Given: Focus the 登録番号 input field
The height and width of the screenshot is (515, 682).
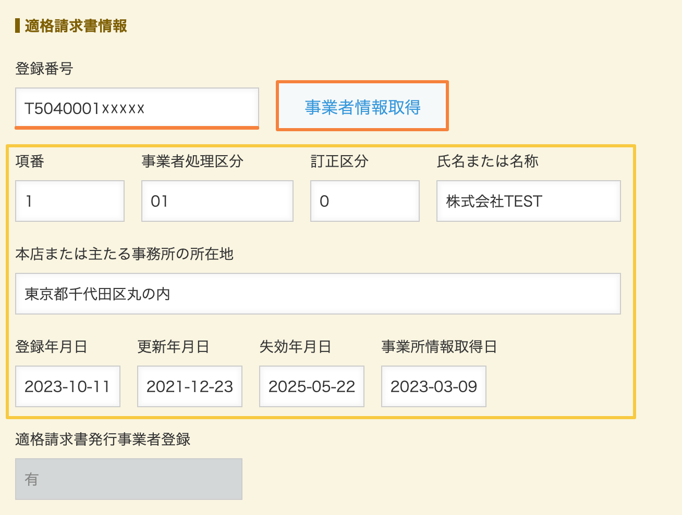Looking at the screenshot, I should pos(137,108).
